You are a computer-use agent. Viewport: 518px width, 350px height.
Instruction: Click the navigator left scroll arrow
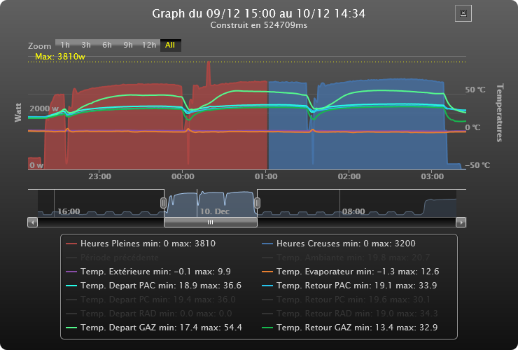click(x=32, y=222)
